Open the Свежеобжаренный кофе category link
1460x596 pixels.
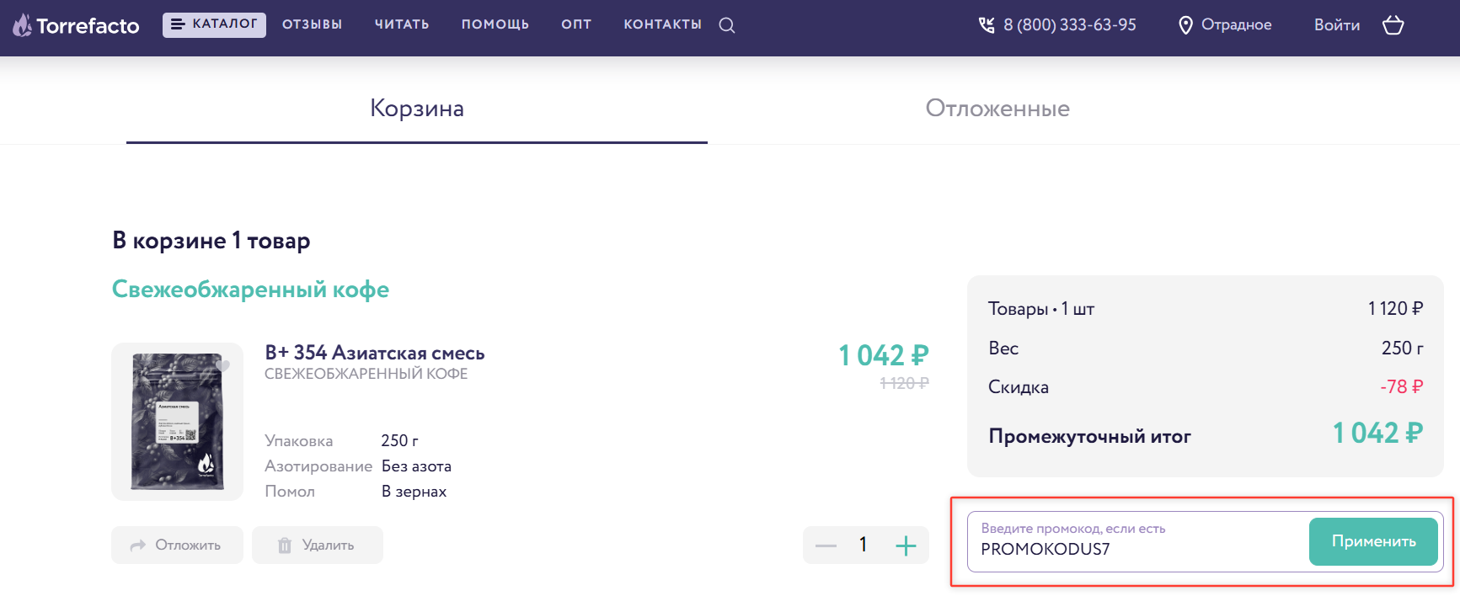coord(249,289)
